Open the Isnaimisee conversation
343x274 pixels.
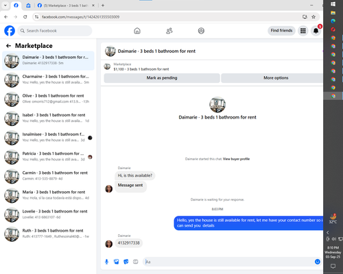(x=48, y=138)
